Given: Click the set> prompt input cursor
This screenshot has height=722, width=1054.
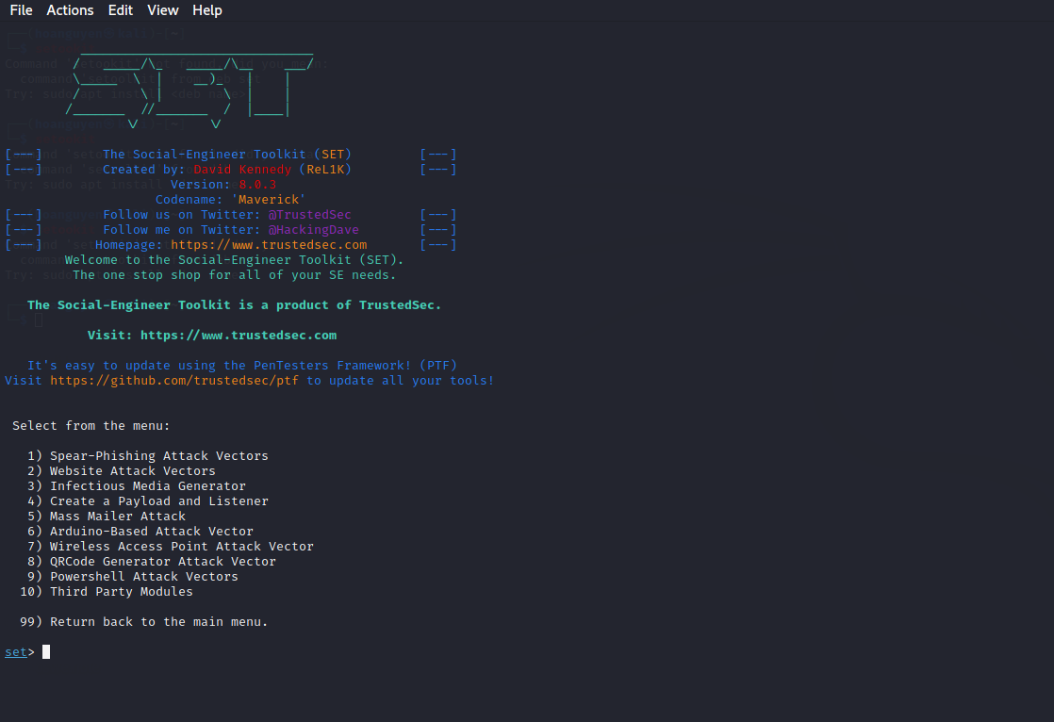Looking at the screenshot, I should click(46, 651).
